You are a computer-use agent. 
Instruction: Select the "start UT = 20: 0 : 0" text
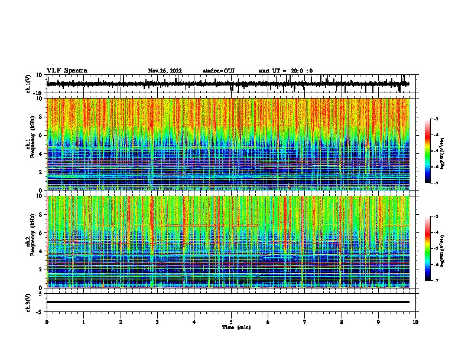click(285, 71)
